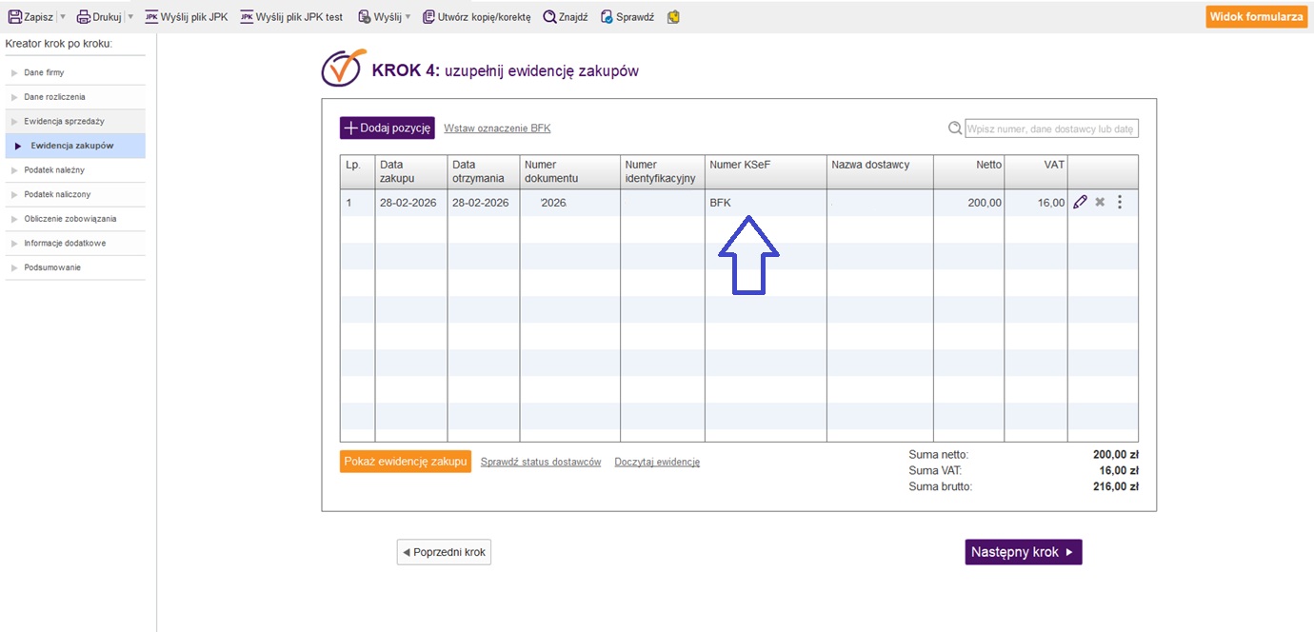
Task: Click Wstaw oznaczenie BFK link
Action: [497, 128]
